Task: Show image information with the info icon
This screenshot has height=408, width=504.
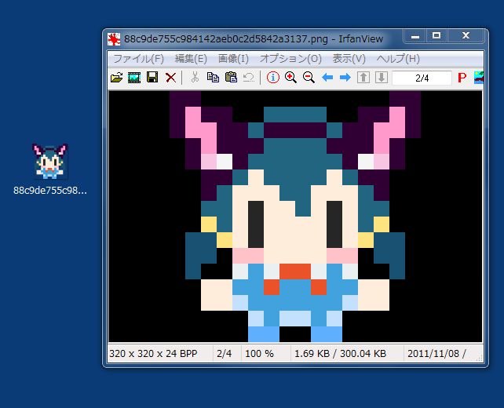Action: pyautogui.click(x=273, y=78)
